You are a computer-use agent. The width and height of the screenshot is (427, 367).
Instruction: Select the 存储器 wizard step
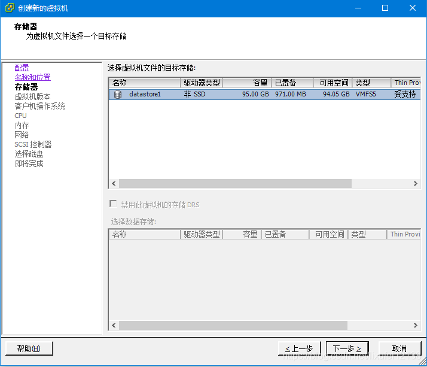tap(26, 87)
